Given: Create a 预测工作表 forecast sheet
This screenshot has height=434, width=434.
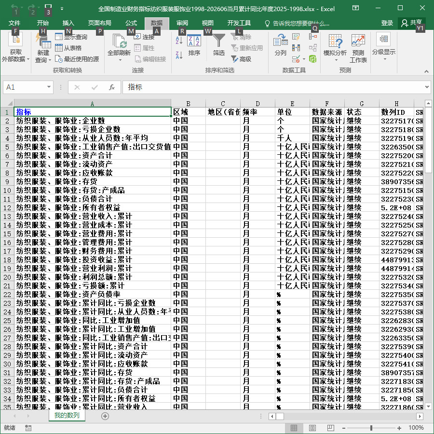Looking at the screenshot, I should 358,48.
